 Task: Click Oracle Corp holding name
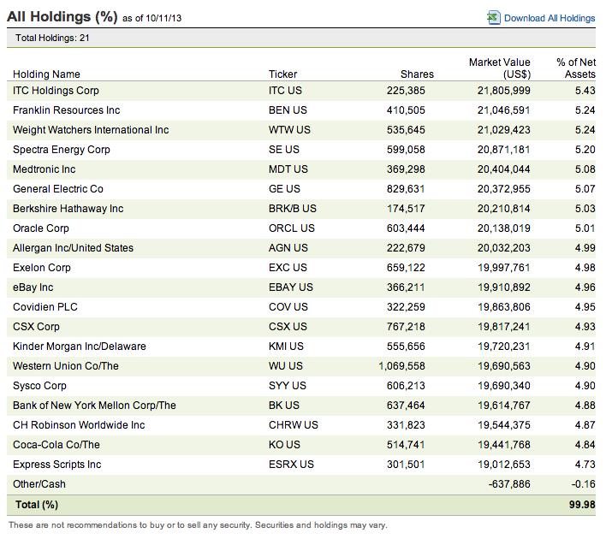(40, 228)
